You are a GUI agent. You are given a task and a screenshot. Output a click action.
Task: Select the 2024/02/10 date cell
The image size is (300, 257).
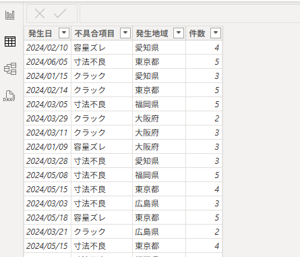coord(47,48)
